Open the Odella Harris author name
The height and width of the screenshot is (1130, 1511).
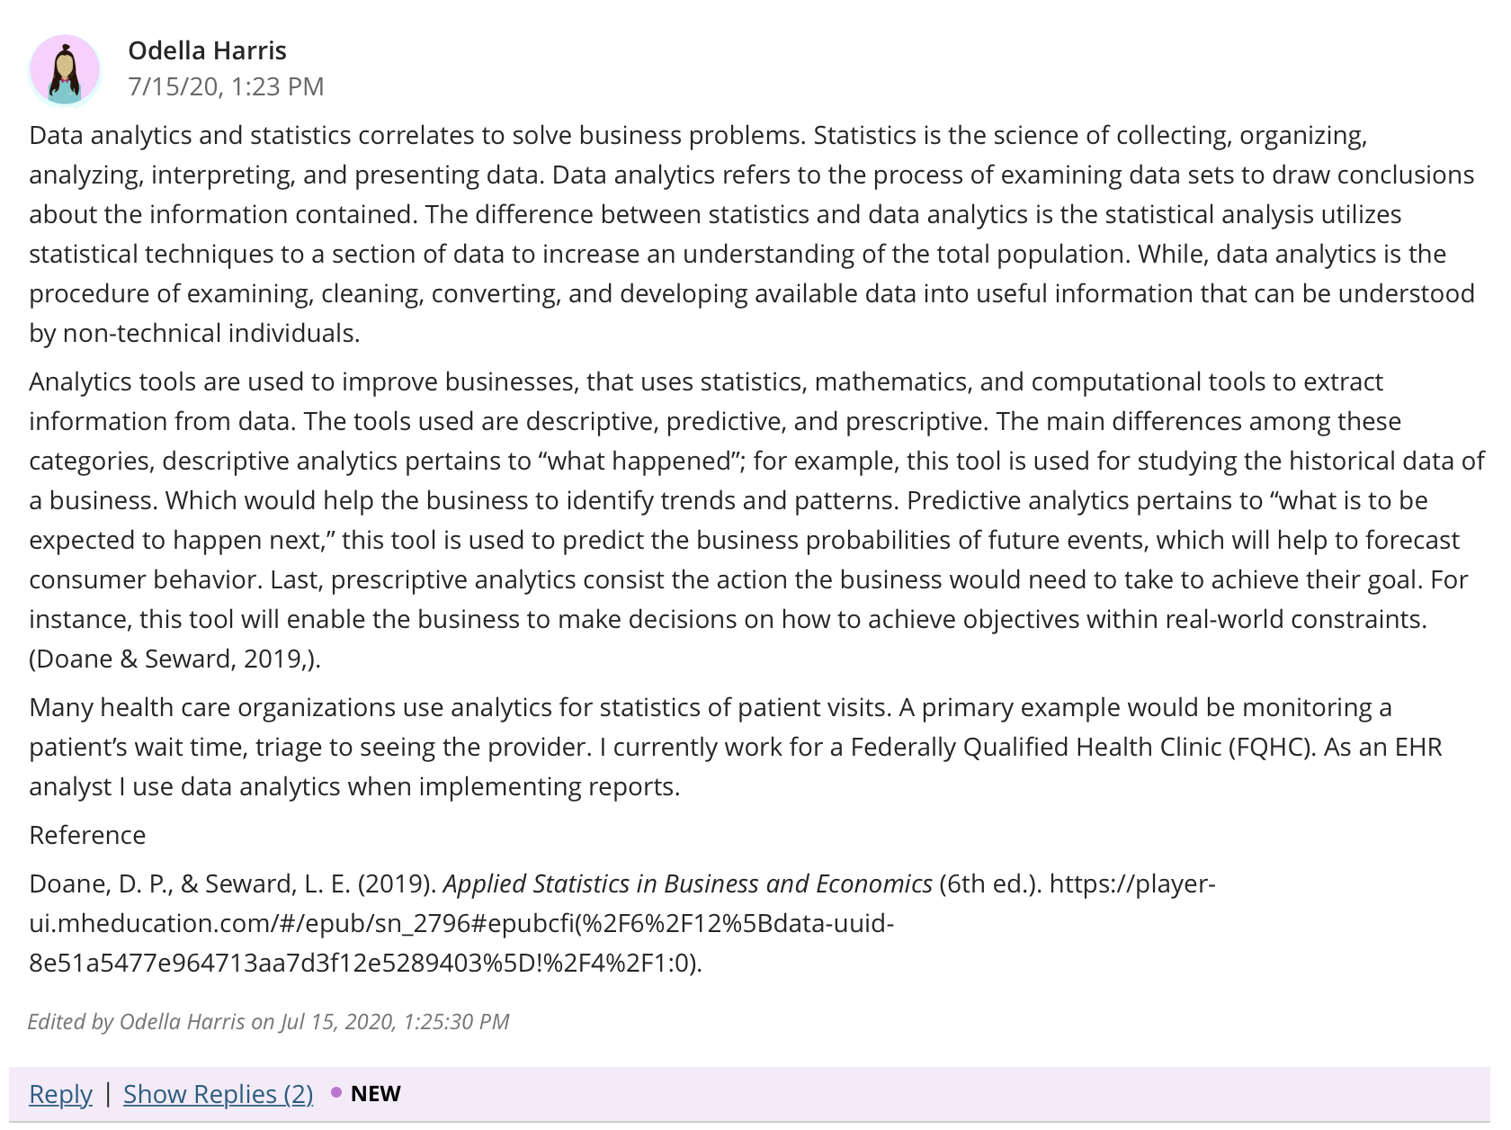click(x=207, y=50)
